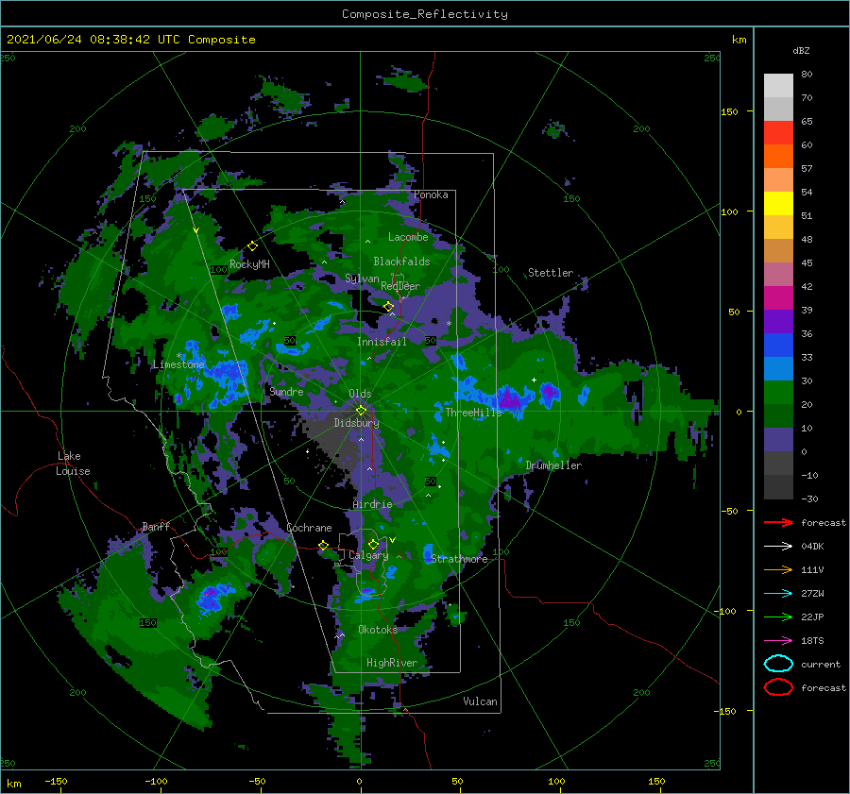Click the white 04DK arrow icon
The width and height of the screenshot is (850, 794).
click(778, 547)
